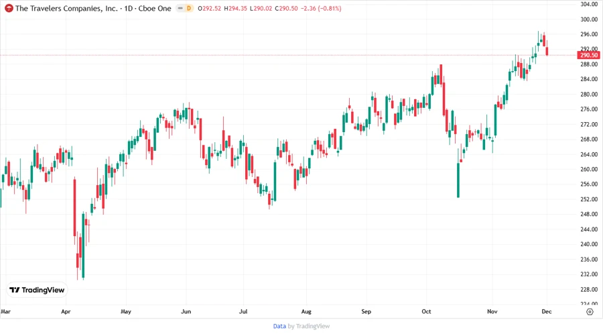Click the 'Nov' label on time axis
The height and width of the screenshot is (334, 603).
click(492, 311)
